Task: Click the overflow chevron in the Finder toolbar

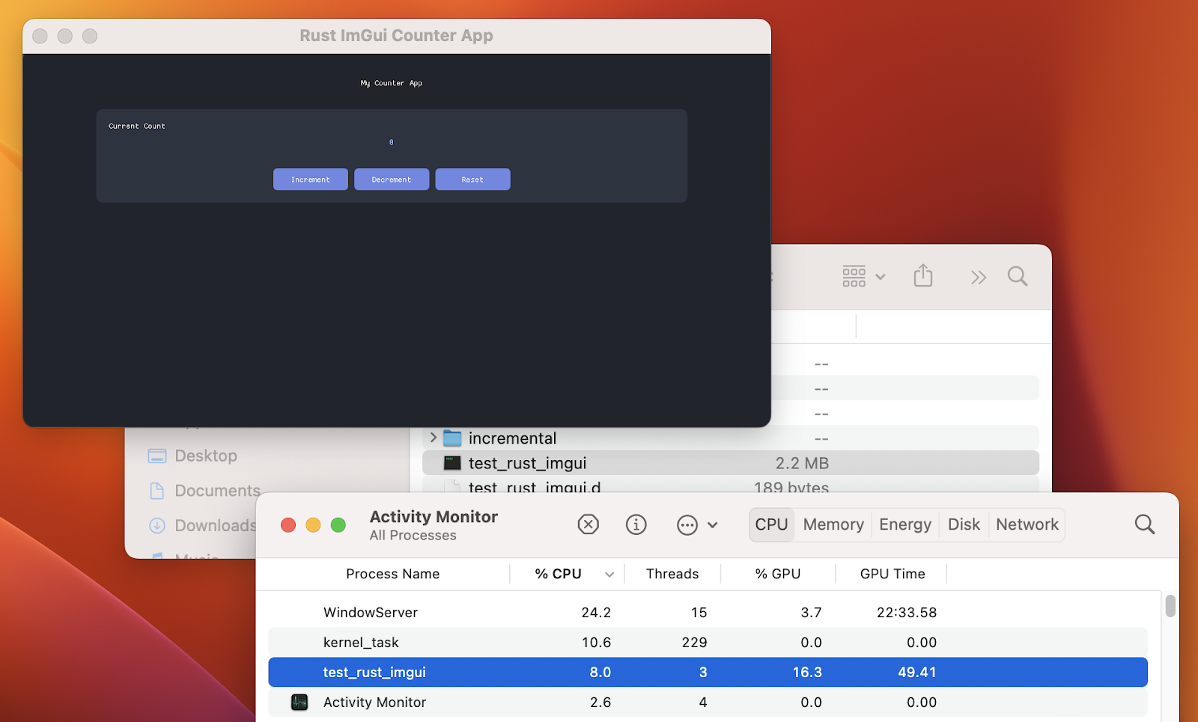Action: coord(978,276)
